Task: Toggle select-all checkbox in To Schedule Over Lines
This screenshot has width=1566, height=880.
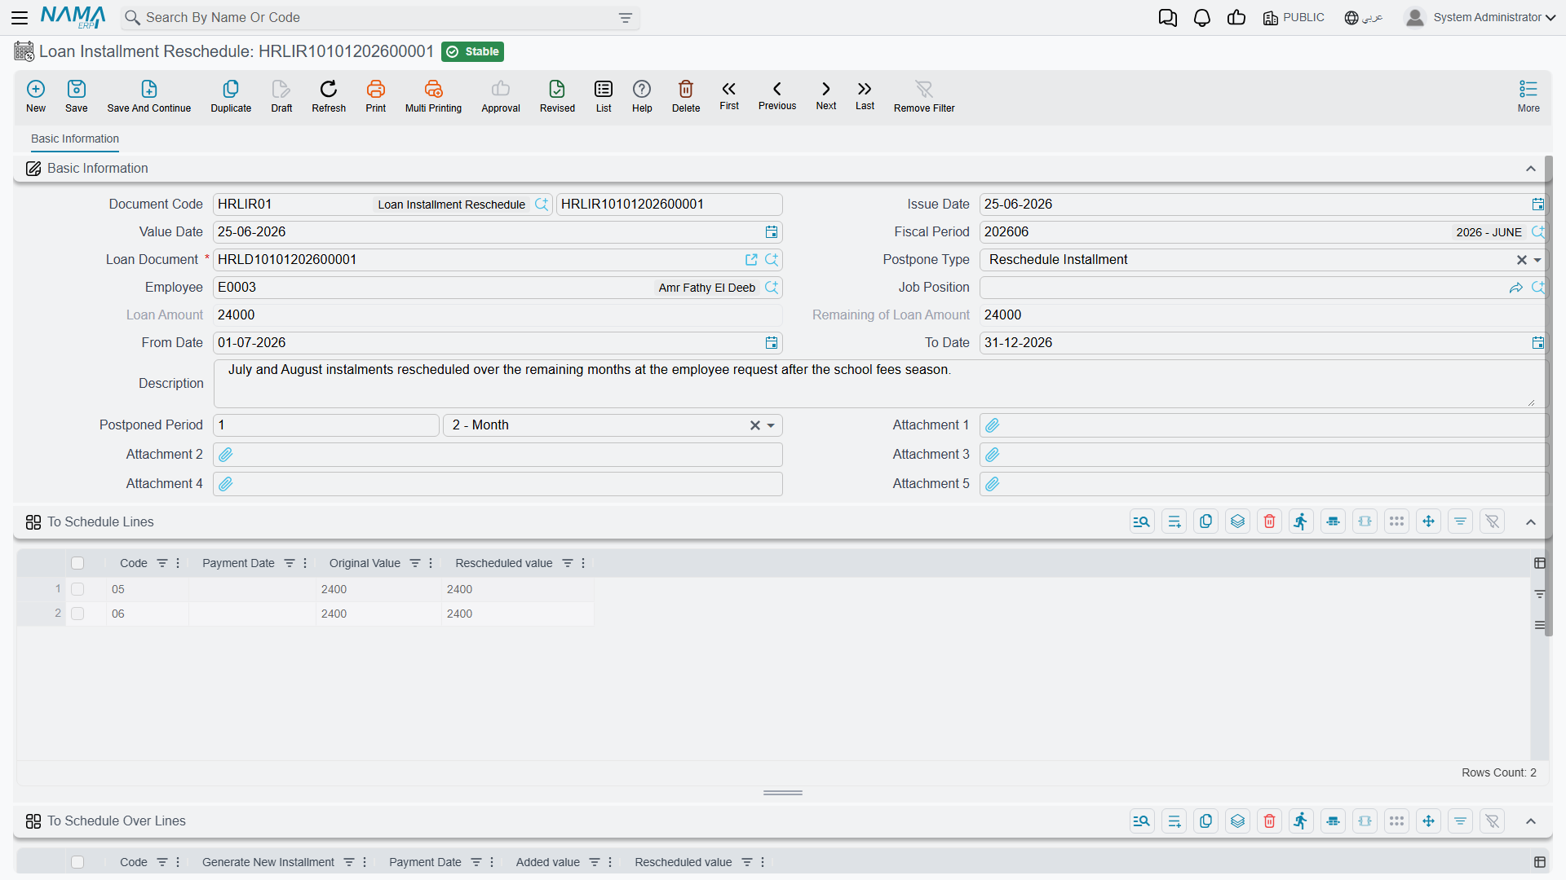Action: (77, 862)
